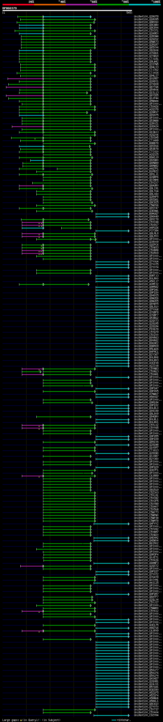Select hit label UniRef100_Q39009
The width and height of the screenshot is (163, 722).
(146, 242)
